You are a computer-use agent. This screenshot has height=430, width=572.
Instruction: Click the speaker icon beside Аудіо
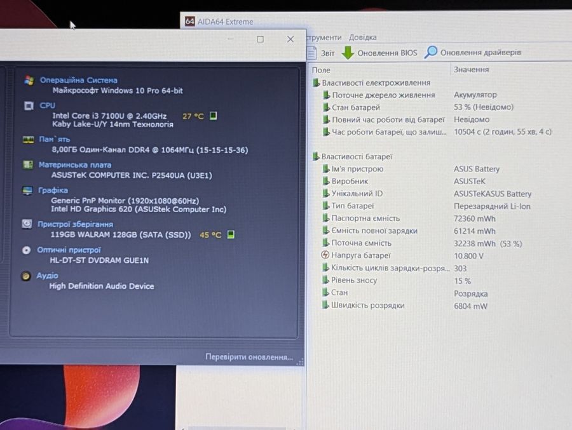(x=26, y=276)
